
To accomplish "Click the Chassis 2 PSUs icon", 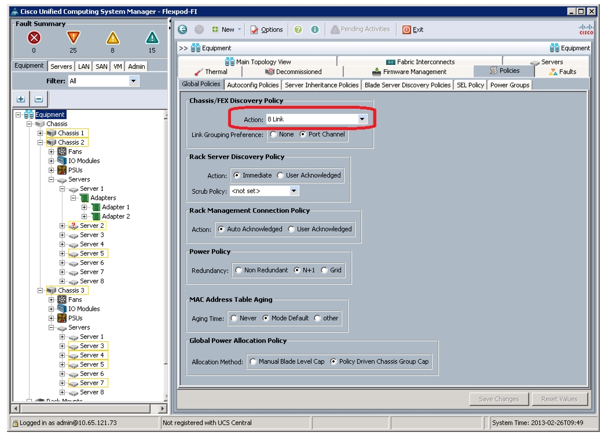I will (x=62, y=170).
